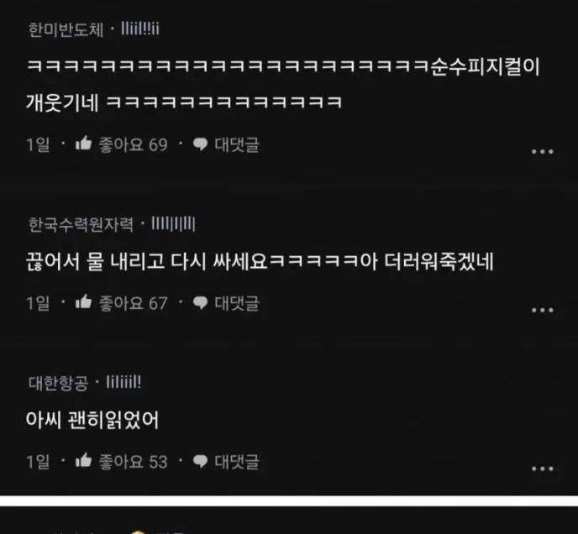Reply via 대댓글 on second comment

pos(237,303)
